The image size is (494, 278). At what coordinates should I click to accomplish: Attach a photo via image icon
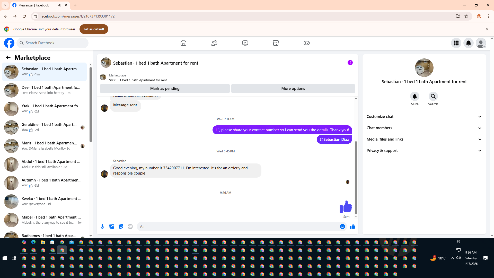click(112, 227)
